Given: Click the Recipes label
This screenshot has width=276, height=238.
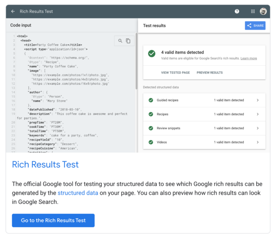Looking at the screenshot, I should point(163,114).
